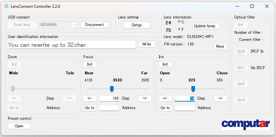Click Update temp. button
This screenshot has height=137, width=276.
(x=206, y=26)
